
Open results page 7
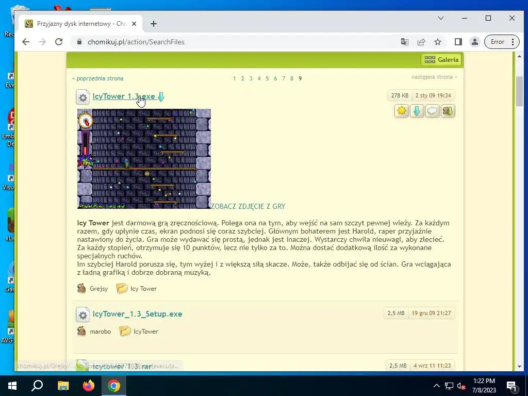pyautogui.click(x=284, y=78)
